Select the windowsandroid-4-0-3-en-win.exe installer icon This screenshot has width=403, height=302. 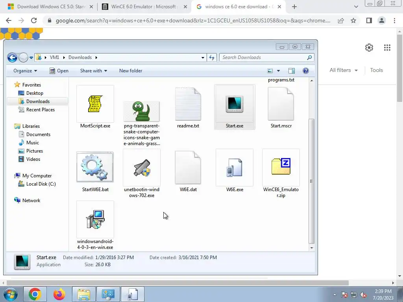(95, 219)
